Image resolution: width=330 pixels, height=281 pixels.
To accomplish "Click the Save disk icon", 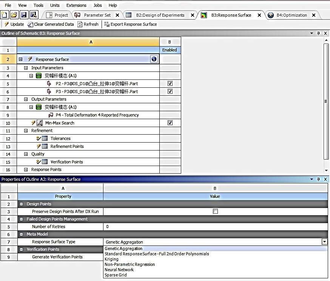I will click(24, 15).
